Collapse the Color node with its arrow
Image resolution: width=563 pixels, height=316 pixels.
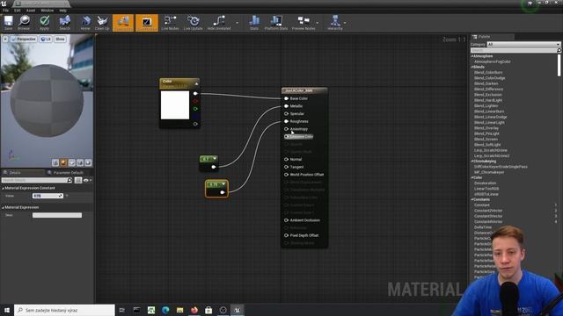[x=196, y=84]
